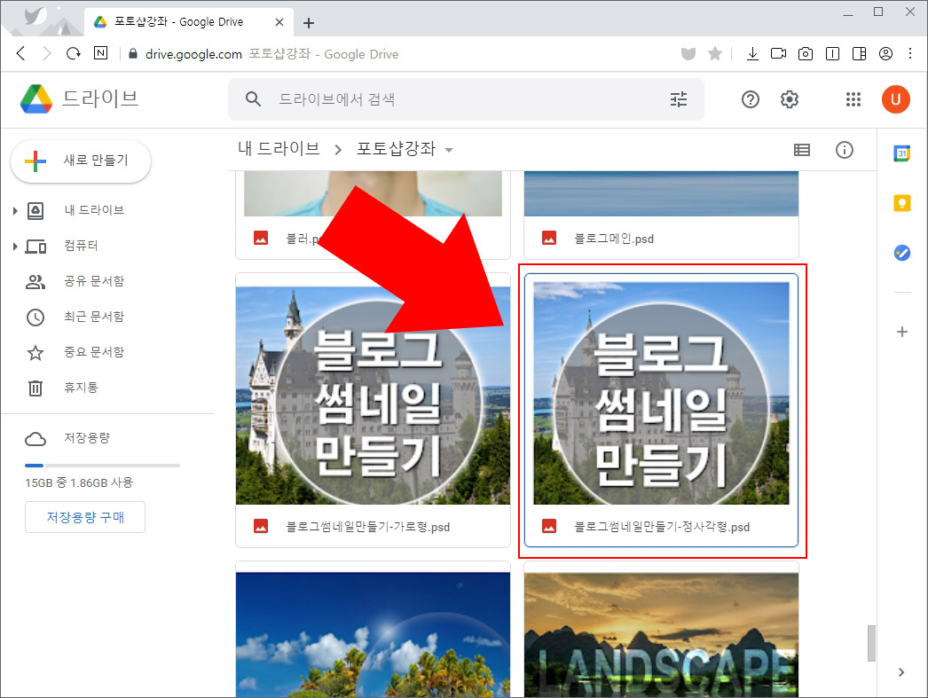Open browser profile icon
This screenshot has height=698, width=928.
[885, 54]
